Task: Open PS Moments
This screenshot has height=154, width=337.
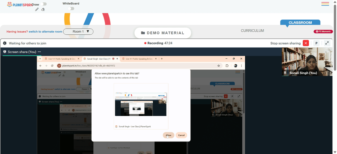Action: click(x=323, y=32)
